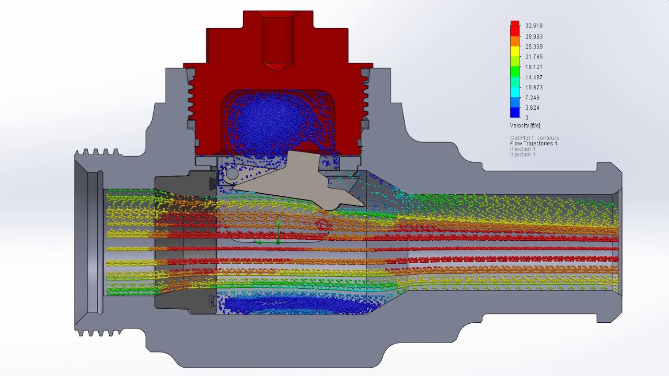Image resolution: width=669 pixels, height=376 pixels.
Task: Click the legend value 25.369
Action: [534, 46]
